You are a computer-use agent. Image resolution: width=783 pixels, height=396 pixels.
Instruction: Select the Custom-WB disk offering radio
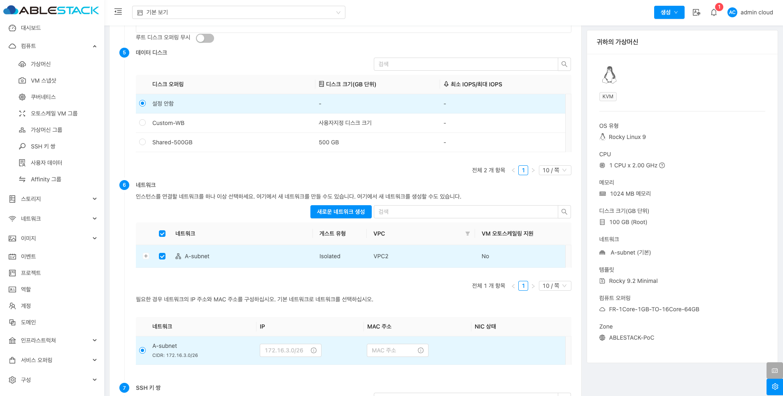click(142, 123)
